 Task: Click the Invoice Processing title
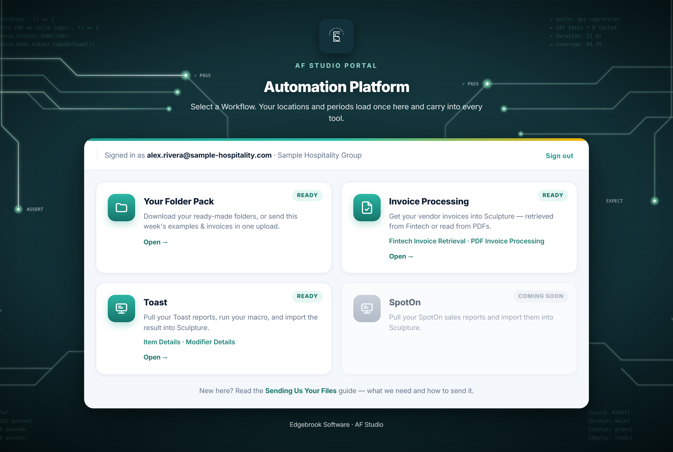[429, 201]
